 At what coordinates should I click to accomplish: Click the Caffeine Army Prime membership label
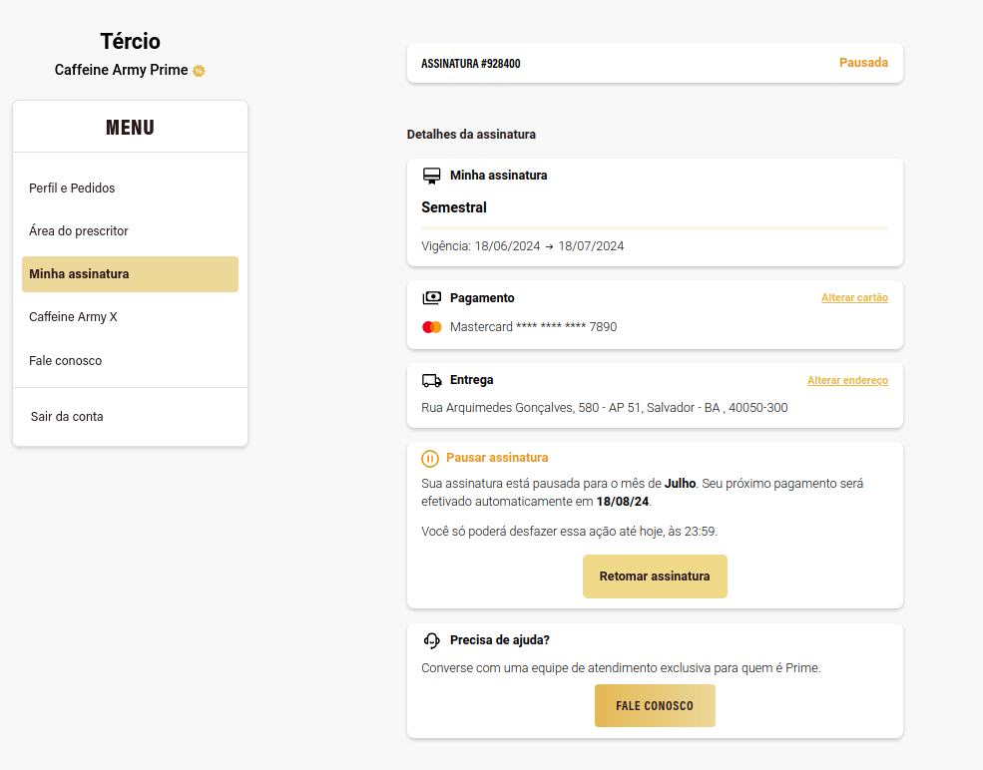tap(121, 70)
